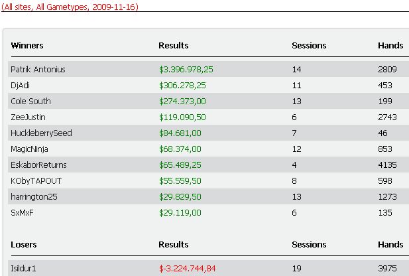409x276 pixels.
Task: Select HuckleberrySeed player name
Action: click(41, 133)
